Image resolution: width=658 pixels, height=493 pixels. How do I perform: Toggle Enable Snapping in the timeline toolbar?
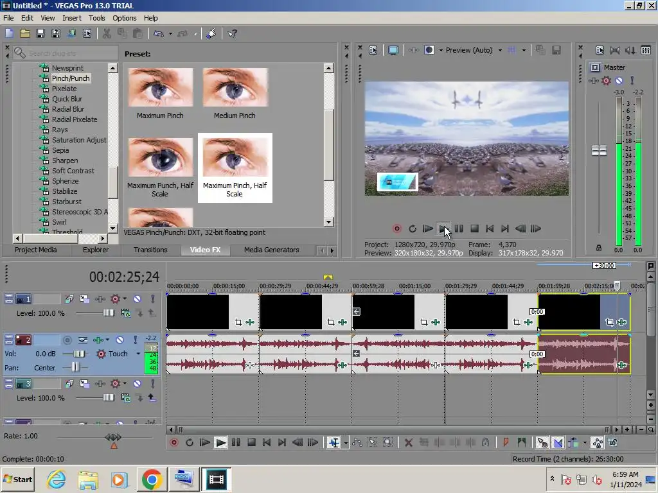point(542,442)
